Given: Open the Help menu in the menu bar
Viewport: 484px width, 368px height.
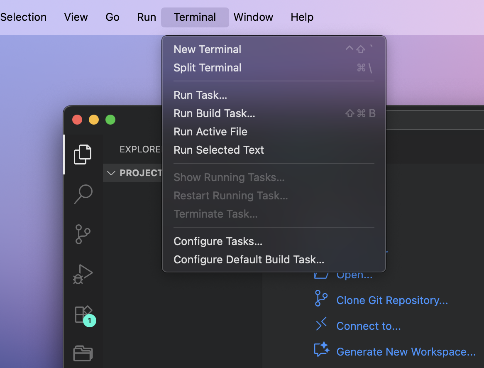Looking at the screenshot, I should pos(302,17).
